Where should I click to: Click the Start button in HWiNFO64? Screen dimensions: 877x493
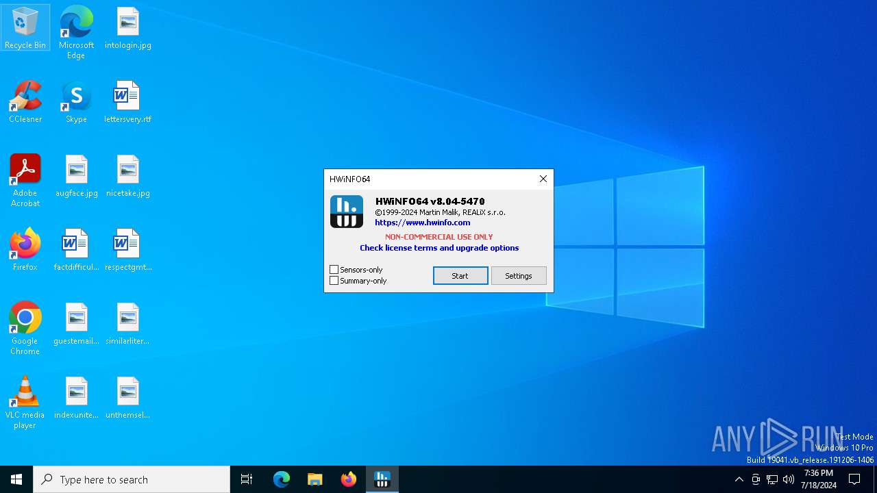(460, 276)
